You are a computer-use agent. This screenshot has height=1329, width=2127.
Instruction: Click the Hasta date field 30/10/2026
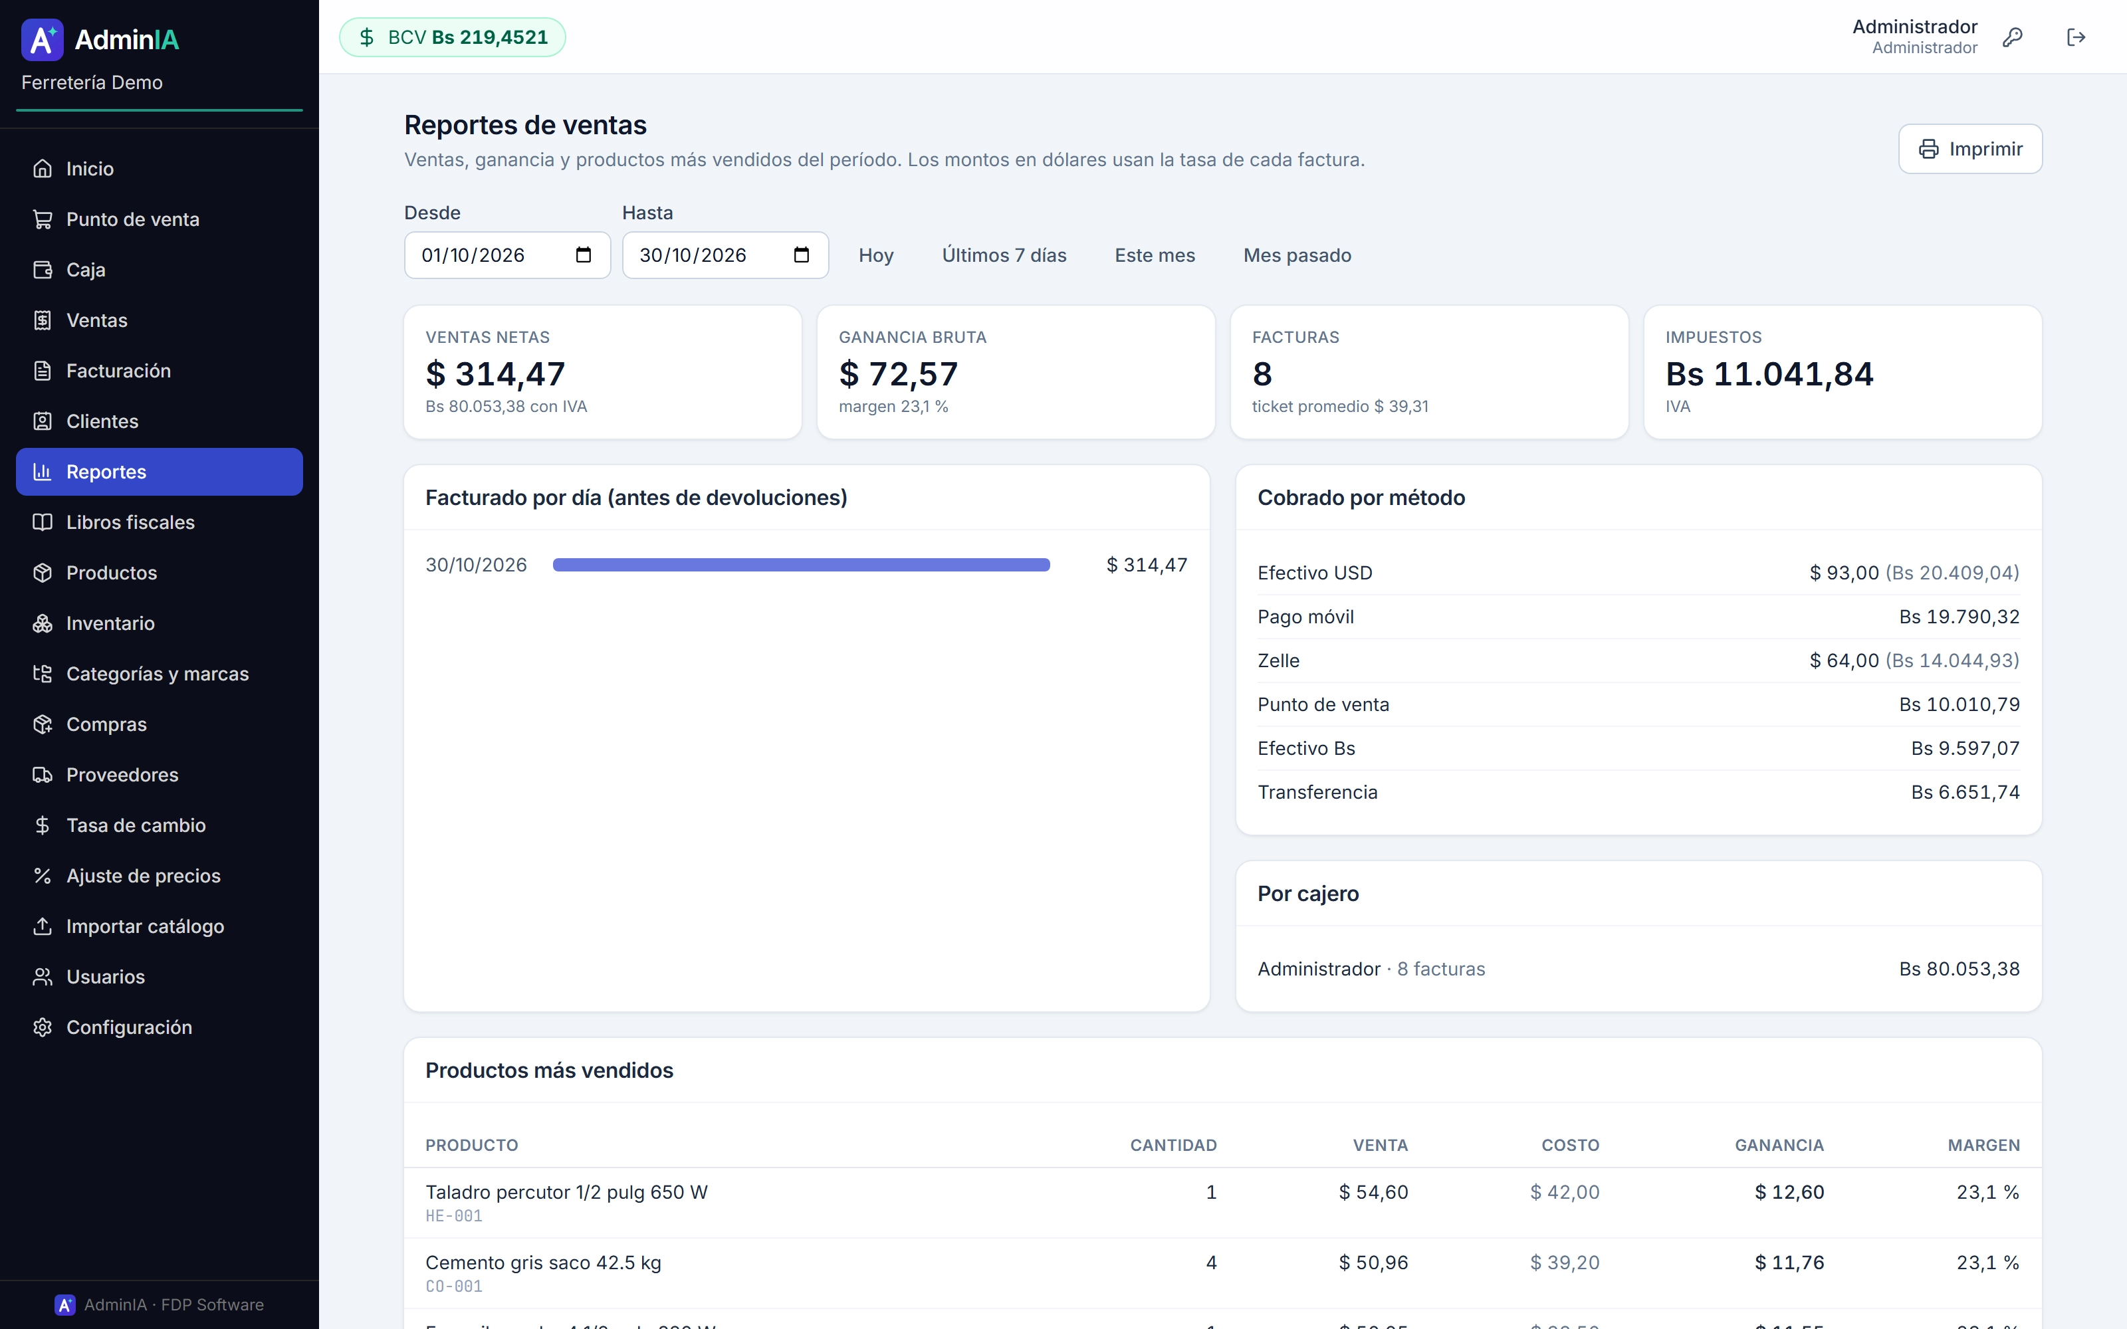(725, 255)
